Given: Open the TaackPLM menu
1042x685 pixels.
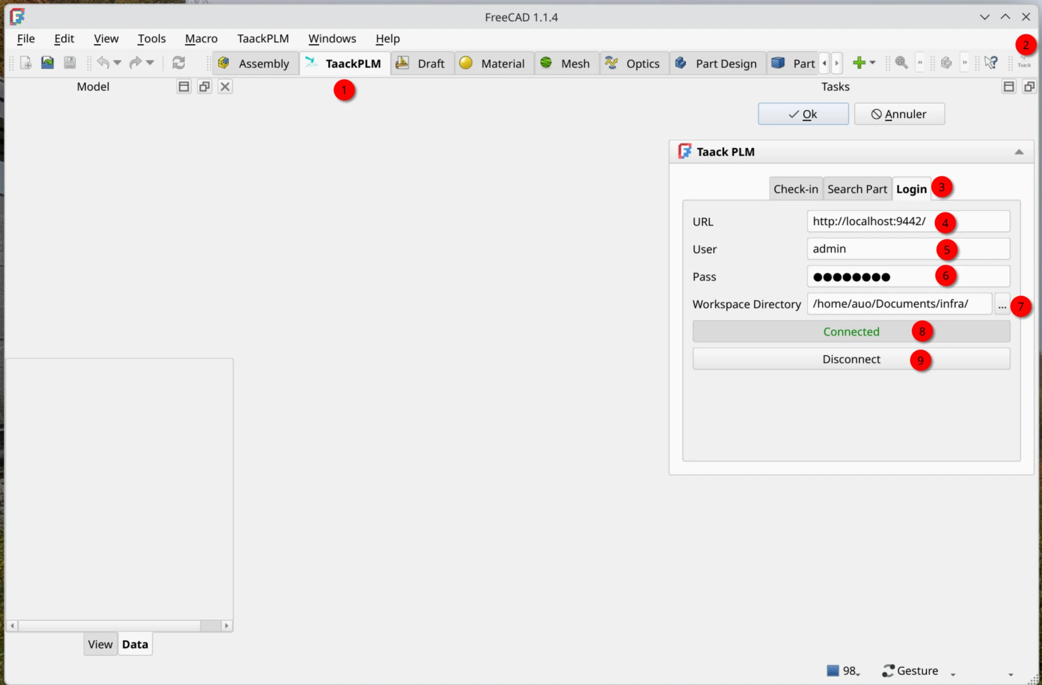Looking at the screenshot, I should point(263,38).
